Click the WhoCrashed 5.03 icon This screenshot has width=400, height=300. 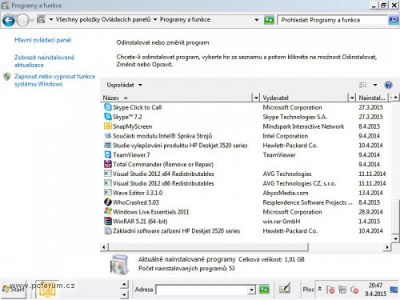[x=107, y=202]
